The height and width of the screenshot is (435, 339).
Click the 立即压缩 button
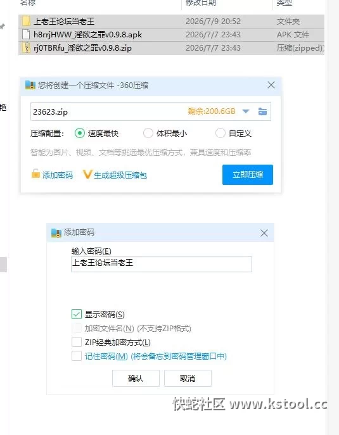[248, 175]
